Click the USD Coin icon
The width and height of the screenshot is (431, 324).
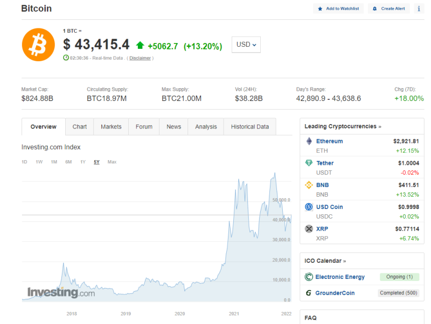pyautogui.click(x=309, y=207)
